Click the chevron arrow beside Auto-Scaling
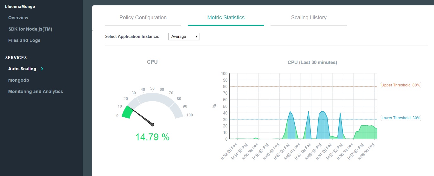434x176 pixels. tap(42, 69)
